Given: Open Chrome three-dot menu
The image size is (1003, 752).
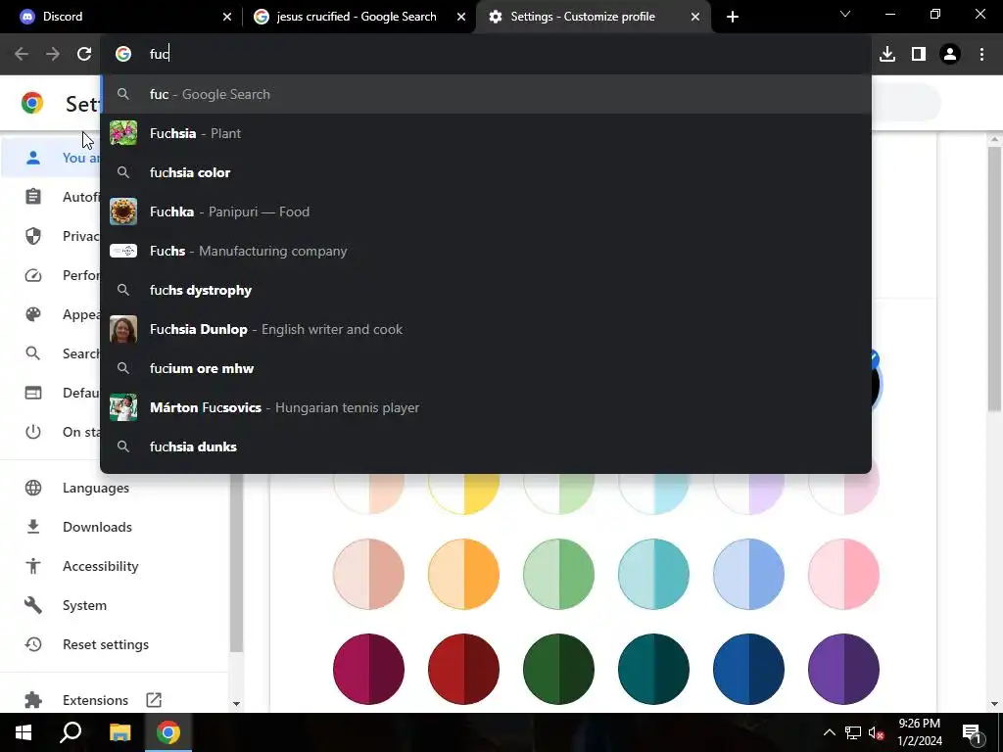Looking at the screenshot, I should tap(981, 55).
